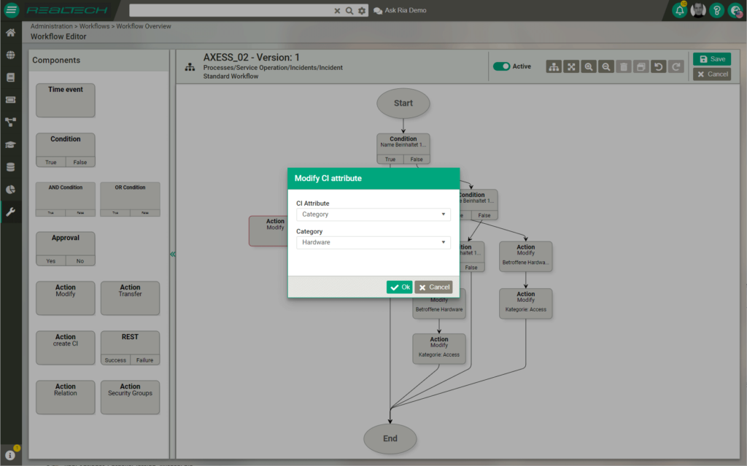Viewport: 747px width, 466px height.
Task: Open the Home icon in the sidebar
Action: (10, 33)
